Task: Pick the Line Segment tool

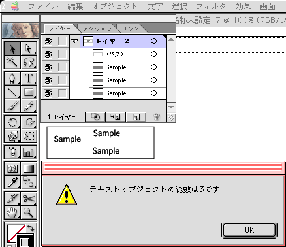Action: (12, 92)
